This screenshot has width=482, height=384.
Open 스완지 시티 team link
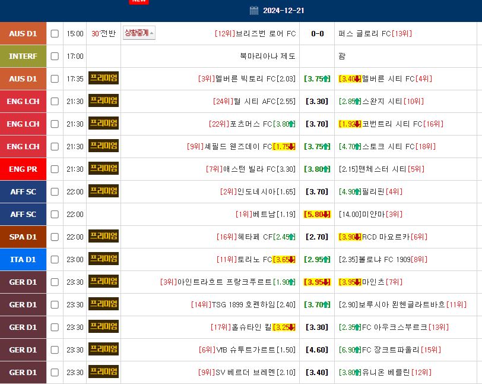point(383,101)
